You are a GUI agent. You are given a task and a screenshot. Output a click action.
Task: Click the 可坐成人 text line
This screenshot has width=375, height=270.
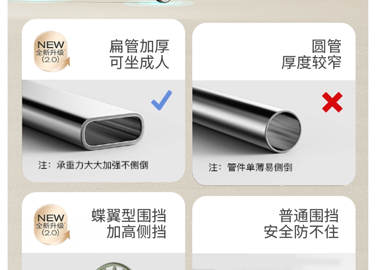[x=140, y=63]
